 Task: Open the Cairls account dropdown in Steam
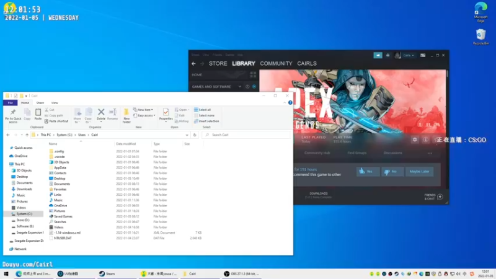click(x=409, y=55)
